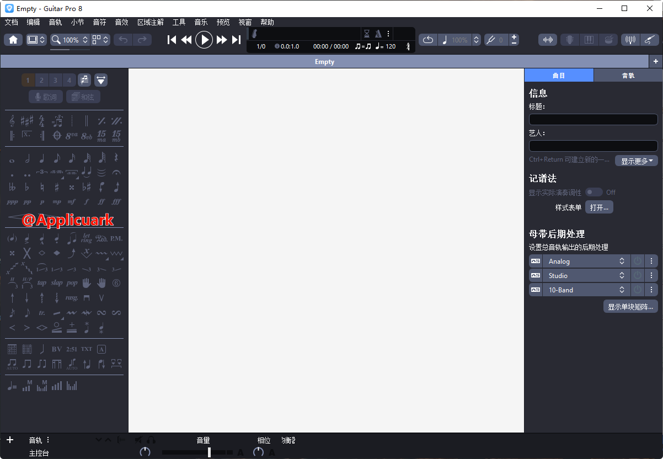
Task: Open the zoom level 100% selector
Action: coord(69,40)
